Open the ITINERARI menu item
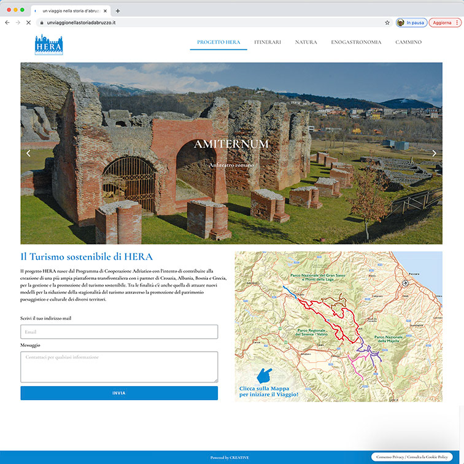Image resolution: width=464 pixels, height=464 pixels. pyautogui.click(x=268, y=42)
